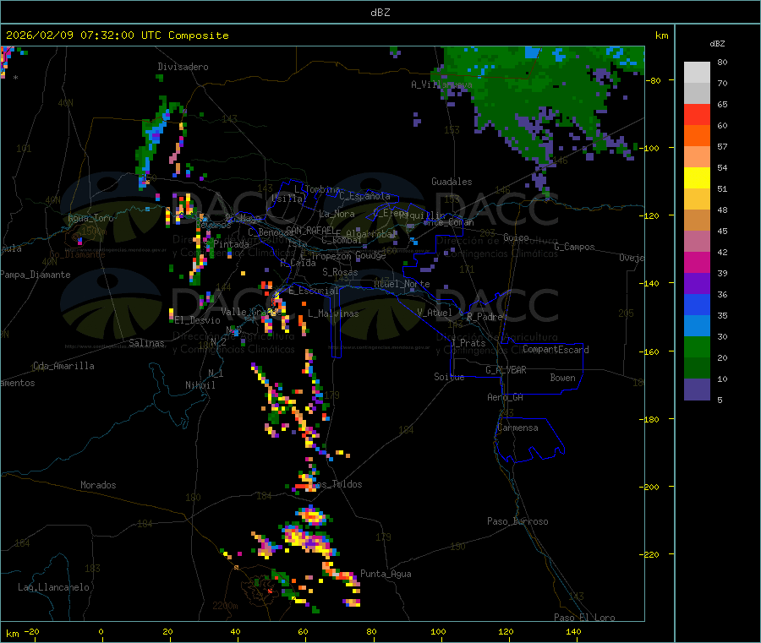Click the Punta_Agua location label
This screenshot has width=761, height=643.
pyautogui.click(x=386, y=575)
